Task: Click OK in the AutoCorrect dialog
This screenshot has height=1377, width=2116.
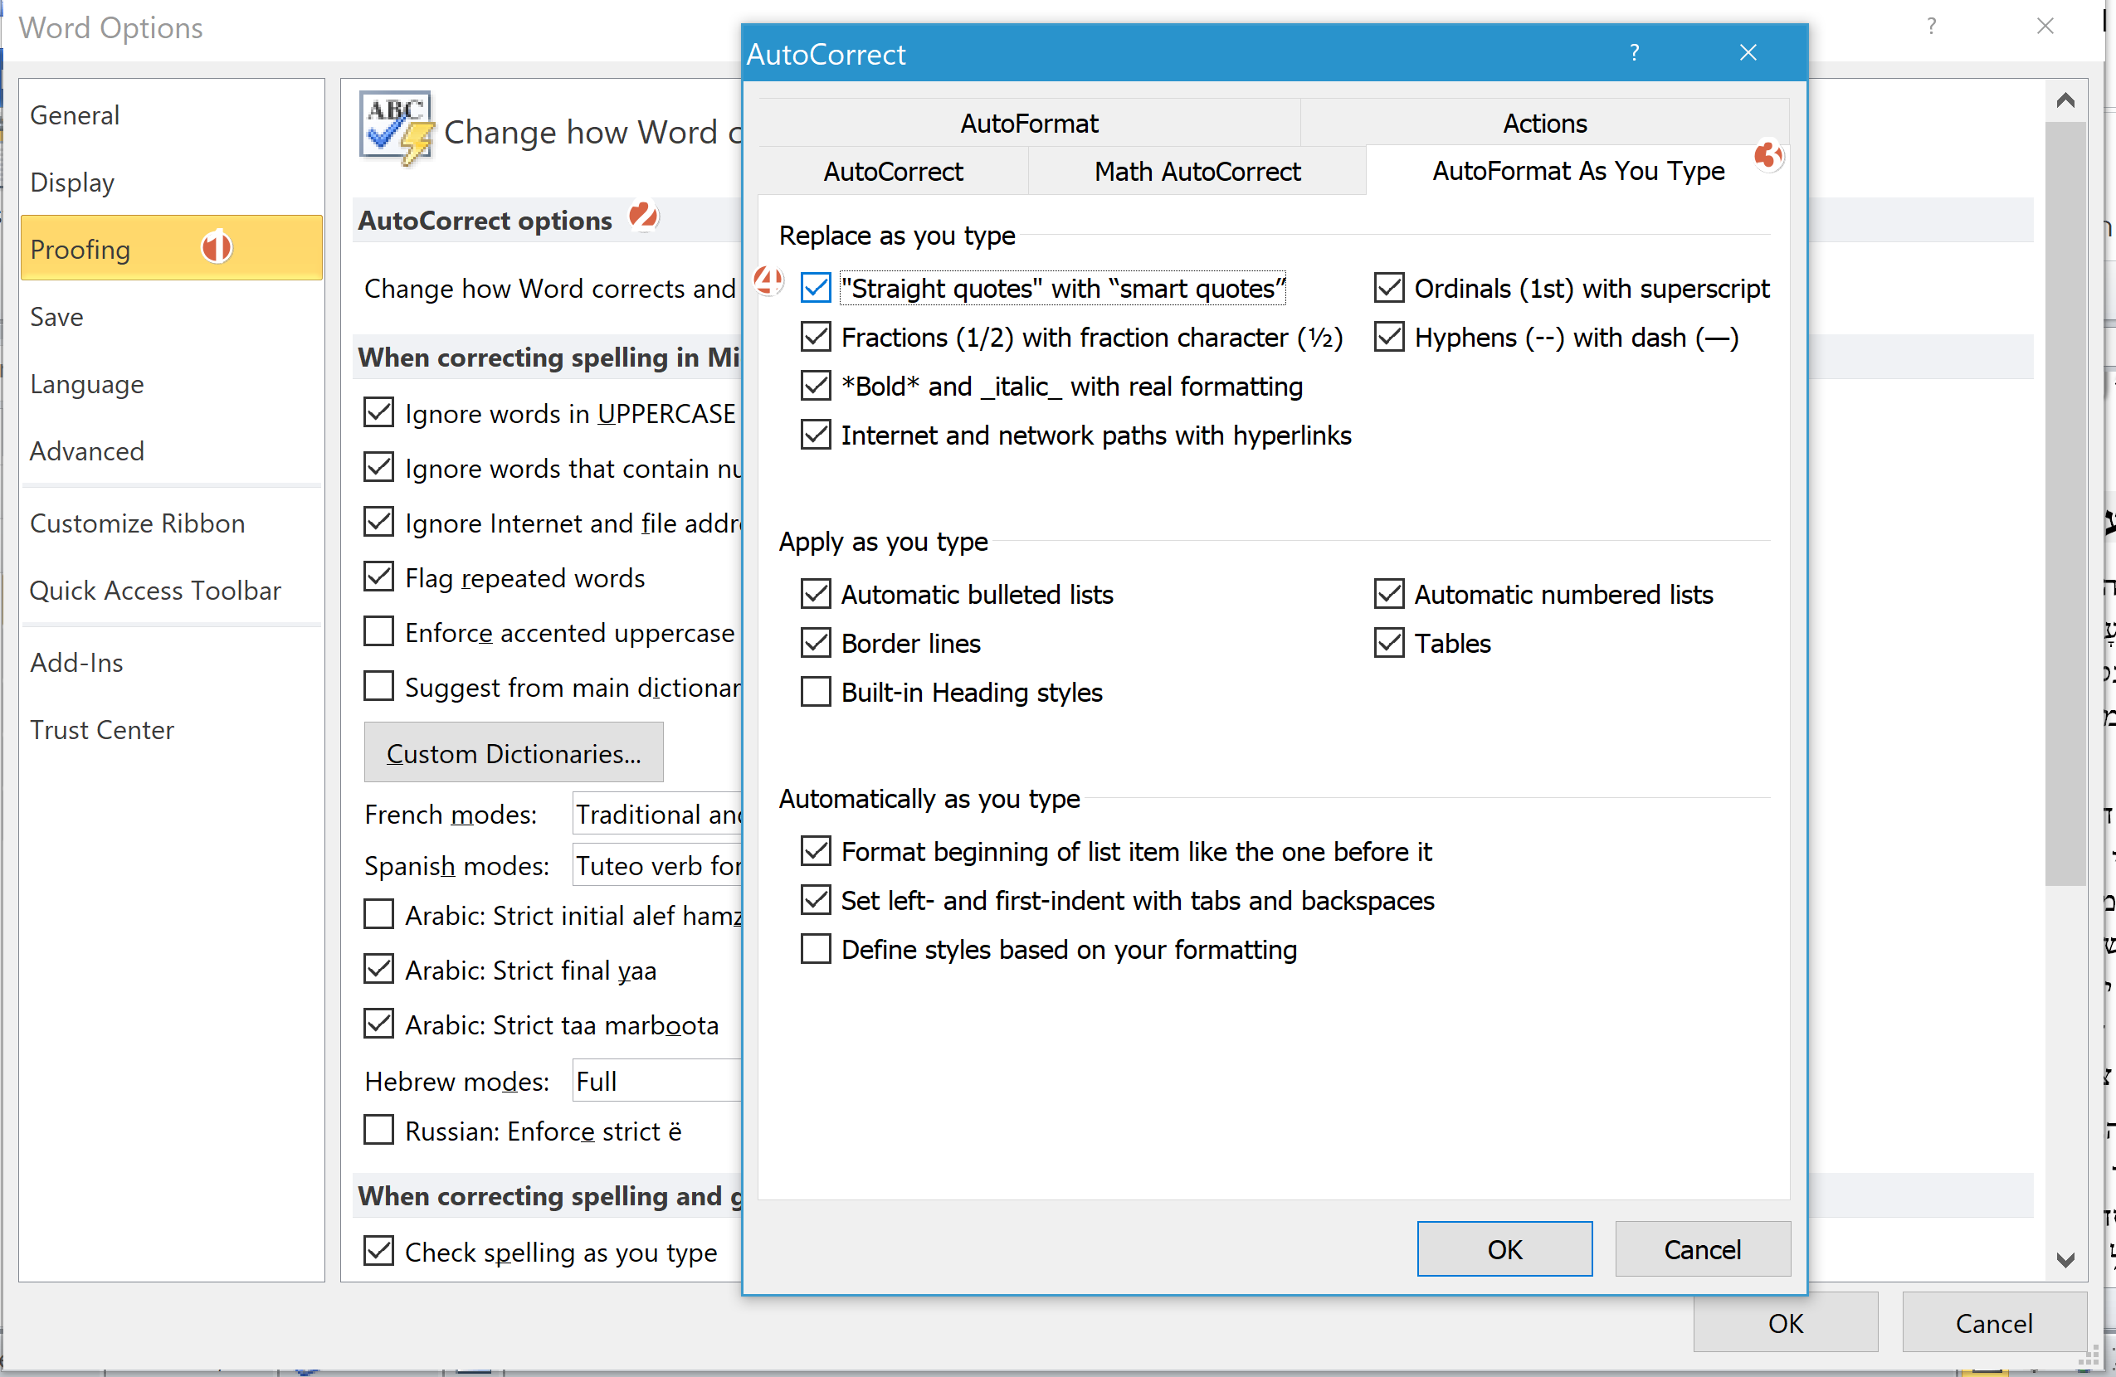Action: click(x=1504, y=1249)
